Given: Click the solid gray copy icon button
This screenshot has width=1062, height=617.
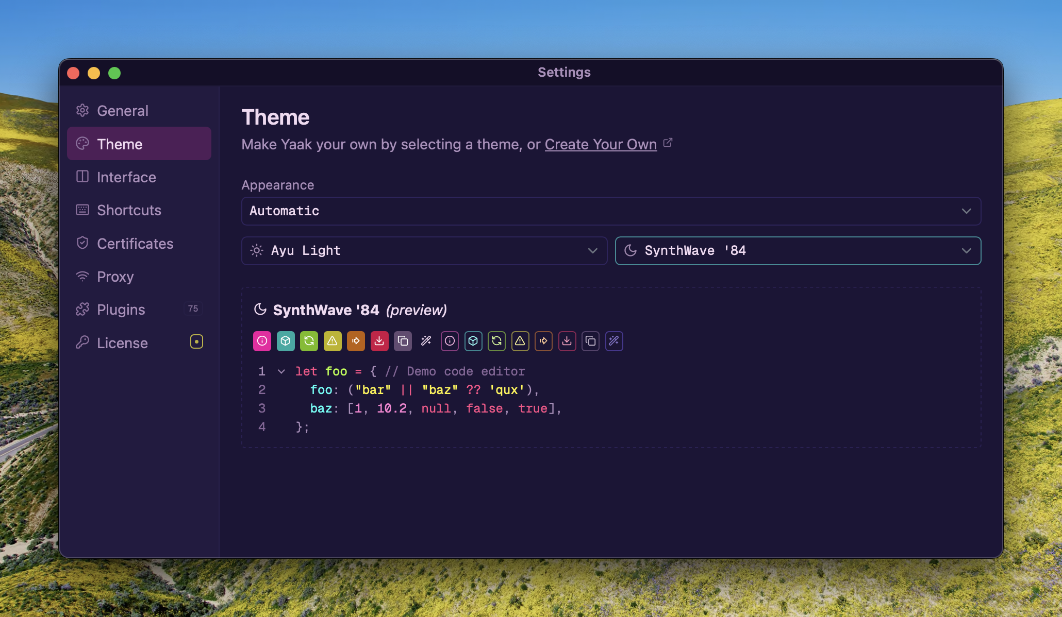Looking at the screenshot, I should [x=403, y=341].
